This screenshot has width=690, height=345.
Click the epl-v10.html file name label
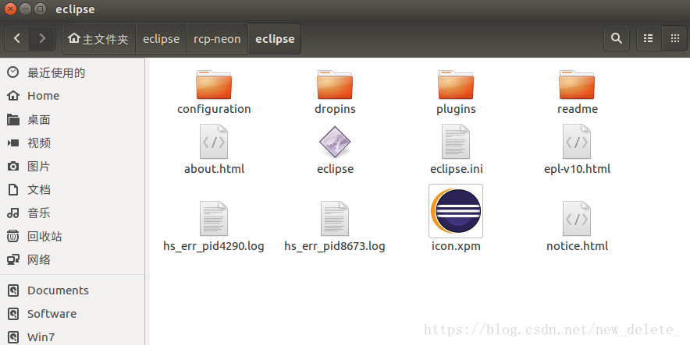click(x=577, y=169)
